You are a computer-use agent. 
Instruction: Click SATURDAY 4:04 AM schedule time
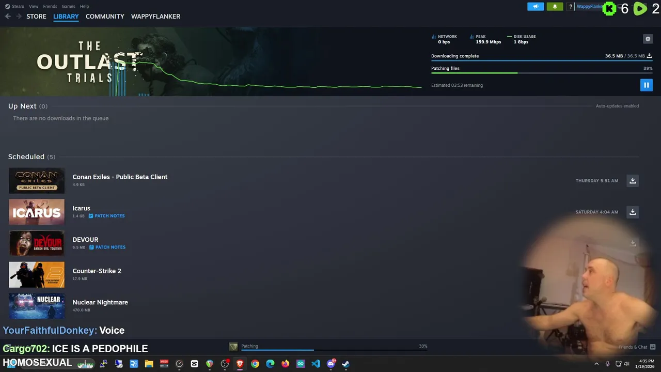click(596, 212)
